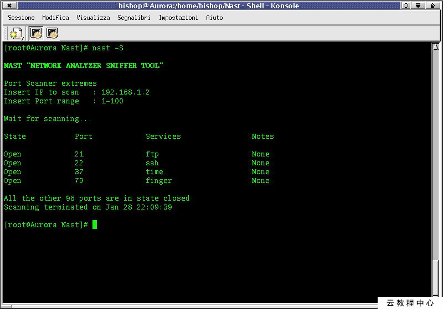Click the green cursor at the shell prompt

pos(95,224)
